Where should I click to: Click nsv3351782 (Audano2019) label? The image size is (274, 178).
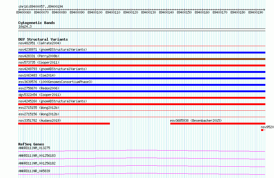click(x=40, y=121)
